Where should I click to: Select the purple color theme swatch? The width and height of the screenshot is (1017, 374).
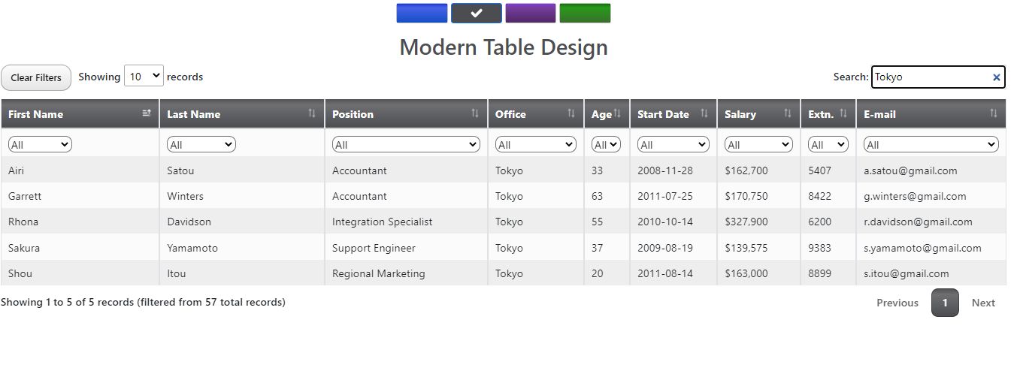click(531, 14)
